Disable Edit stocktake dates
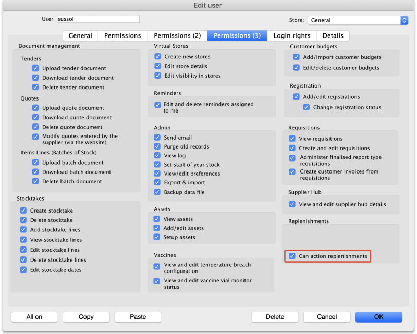The image size is (417, 334). click(23, 269)
